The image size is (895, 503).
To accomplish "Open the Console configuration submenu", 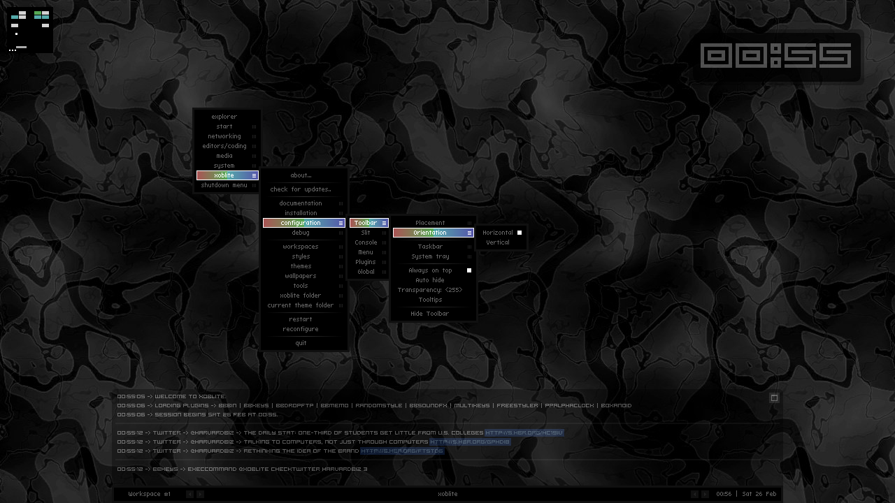I will pos(368,242).
